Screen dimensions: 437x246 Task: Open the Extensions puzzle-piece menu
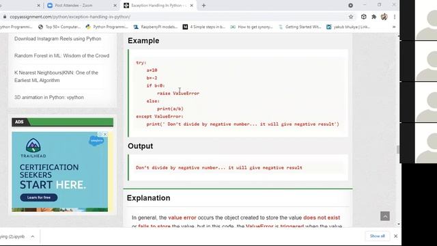tap(373, 17)
